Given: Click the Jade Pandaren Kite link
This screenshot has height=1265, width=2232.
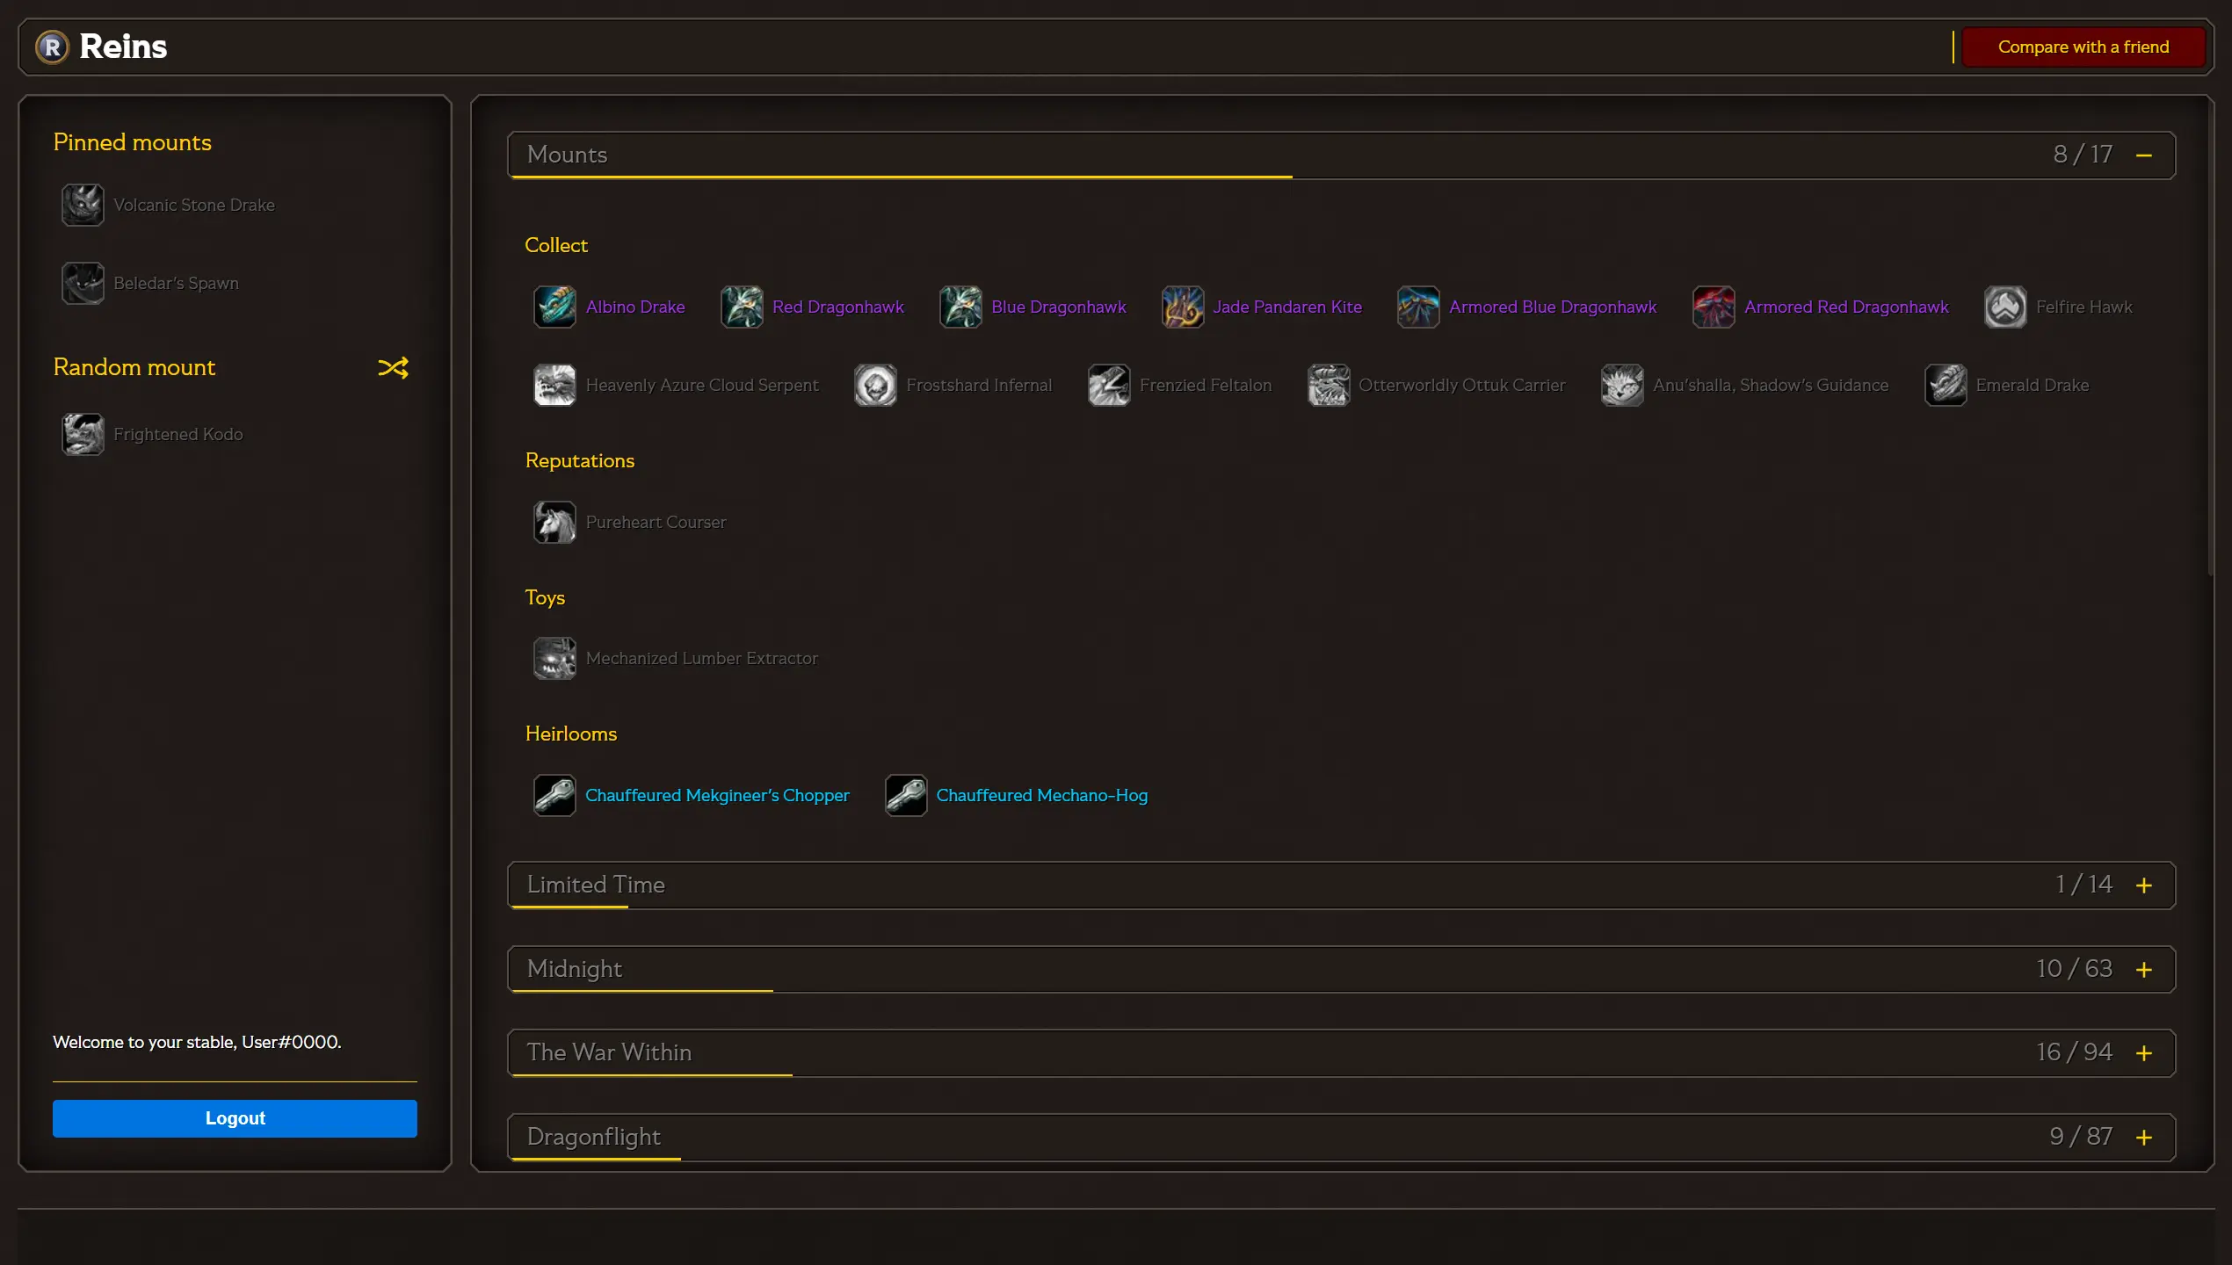Looking at the screenshot, I should 1287,307.
